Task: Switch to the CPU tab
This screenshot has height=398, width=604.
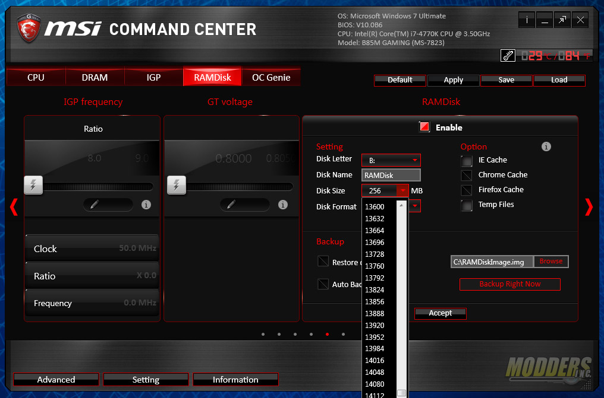Action: pyautogui.click(x=35, y=77)
